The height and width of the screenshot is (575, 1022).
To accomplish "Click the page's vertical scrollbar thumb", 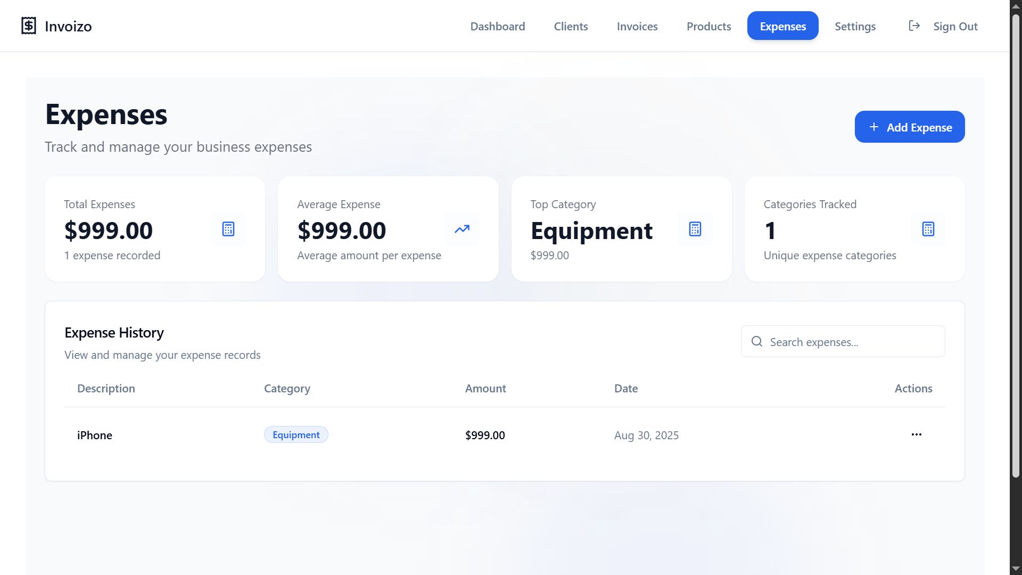I will (1016, 245).
